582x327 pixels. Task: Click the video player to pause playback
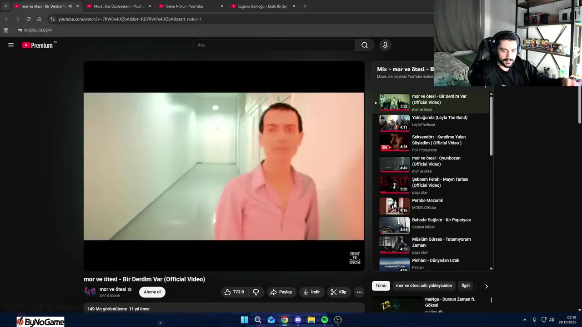(224, 166)
